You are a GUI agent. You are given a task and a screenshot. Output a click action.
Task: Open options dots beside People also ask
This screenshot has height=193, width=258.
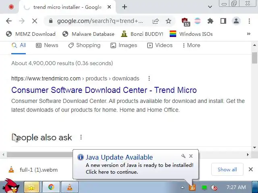[81, 137]
